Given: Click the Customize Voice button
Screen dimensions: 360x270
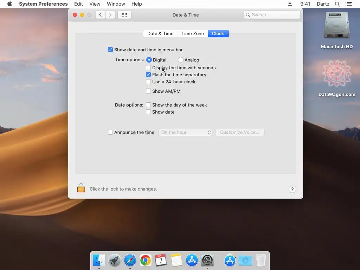Looking at the screenshot, I should point(240,132).
